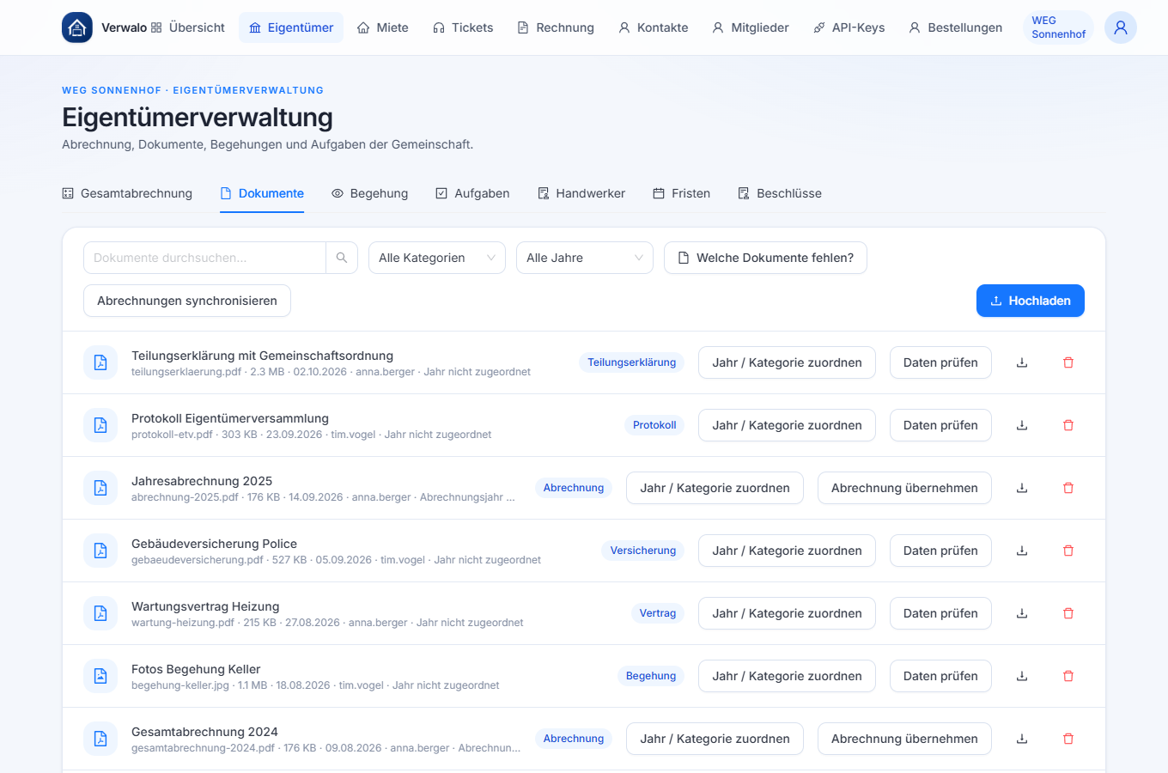Image resolution: width=1168 pixels, height=773 pixels.
Task: Click the Hochladen upload button
Action: coord(1031,301)
